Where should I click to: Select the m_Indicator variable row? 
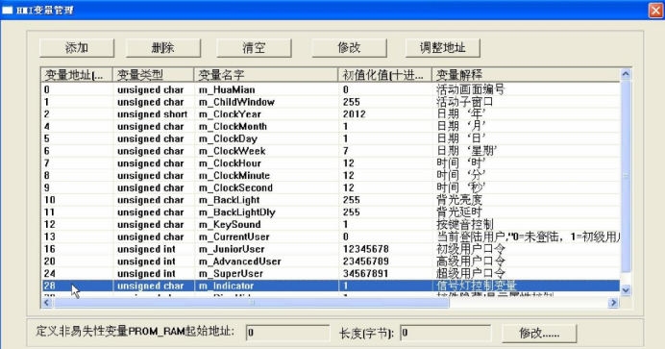coord(331,286)
